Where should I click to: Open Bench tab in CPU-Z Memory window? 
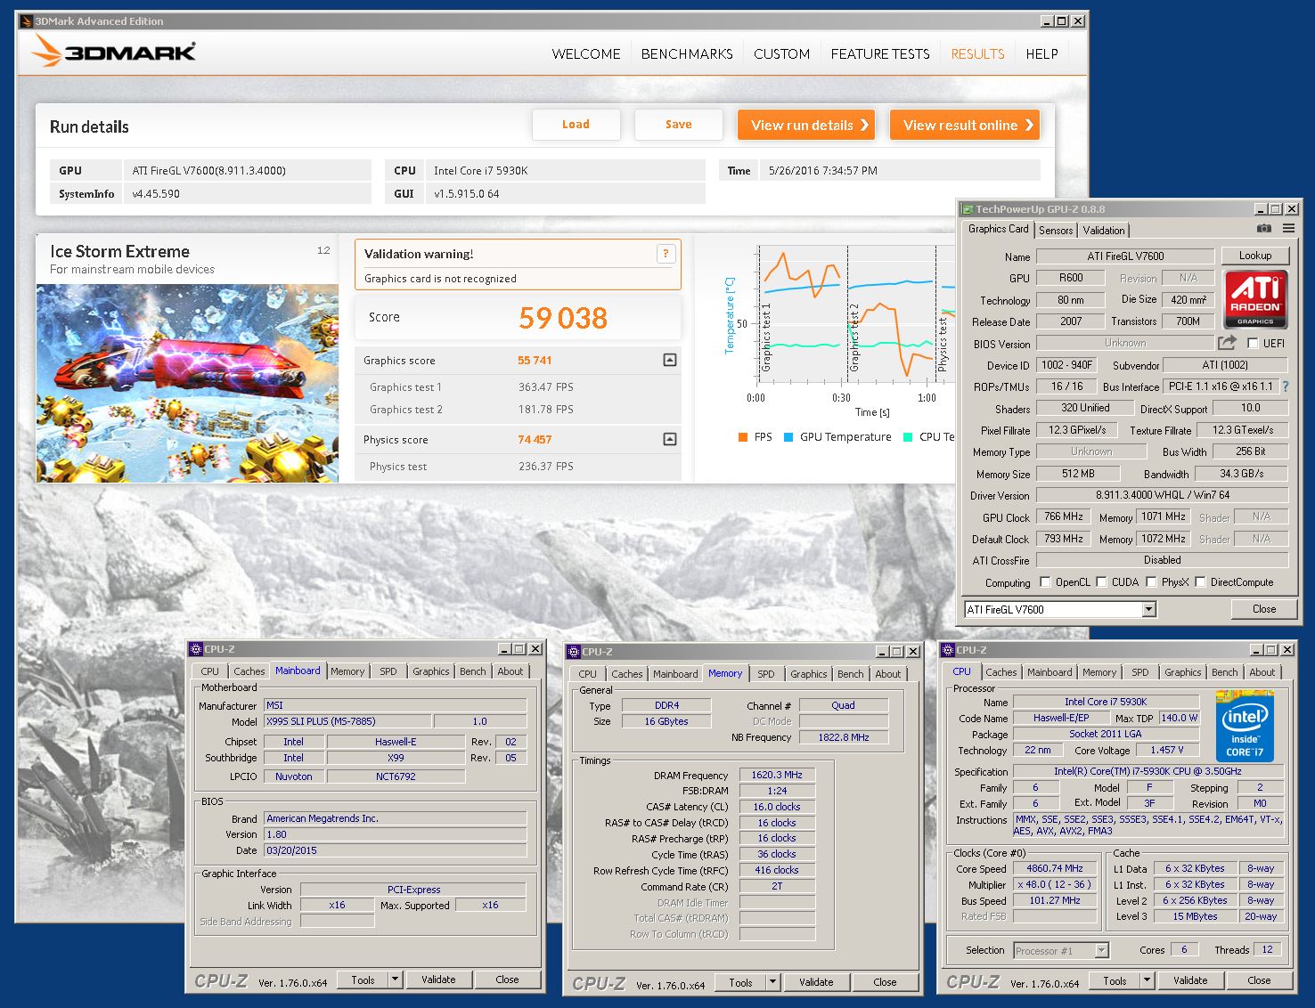(850, 674)
